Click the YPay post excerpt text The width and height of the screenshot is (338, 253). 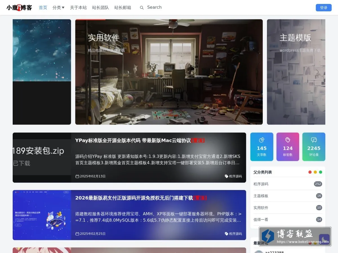158,159
